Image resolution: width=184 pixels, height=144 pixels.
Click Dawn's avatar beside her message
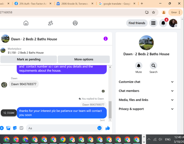click(4, 85)
